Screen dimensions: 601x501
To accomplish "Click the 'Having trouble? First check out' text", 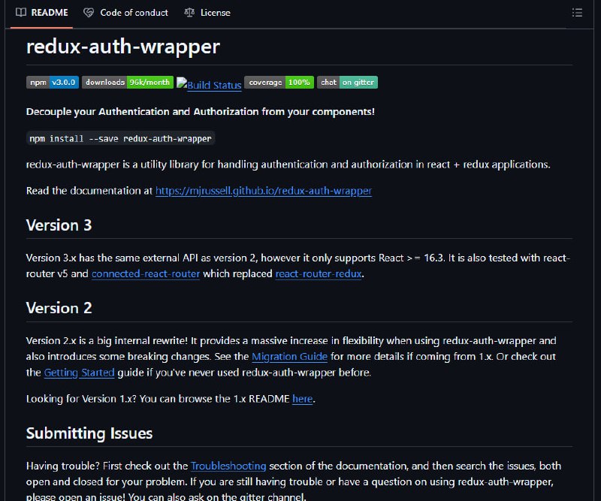I will [294, 481].
